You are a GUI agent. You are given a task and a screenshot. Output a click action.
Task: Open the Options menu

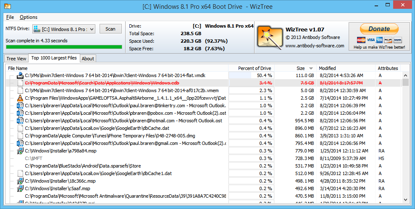click(x=28, y=17)
